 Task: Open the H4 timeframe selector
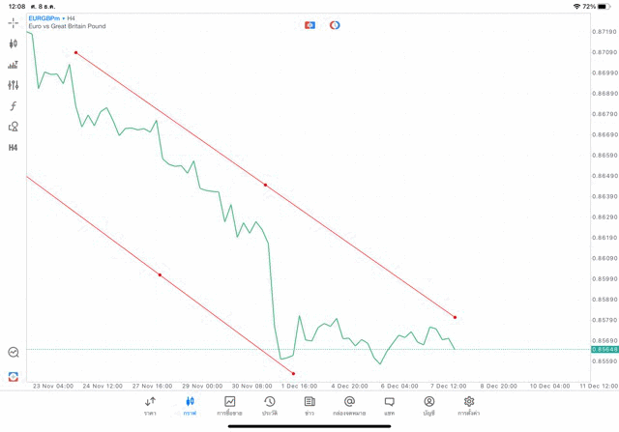click(x=14, y=148)
